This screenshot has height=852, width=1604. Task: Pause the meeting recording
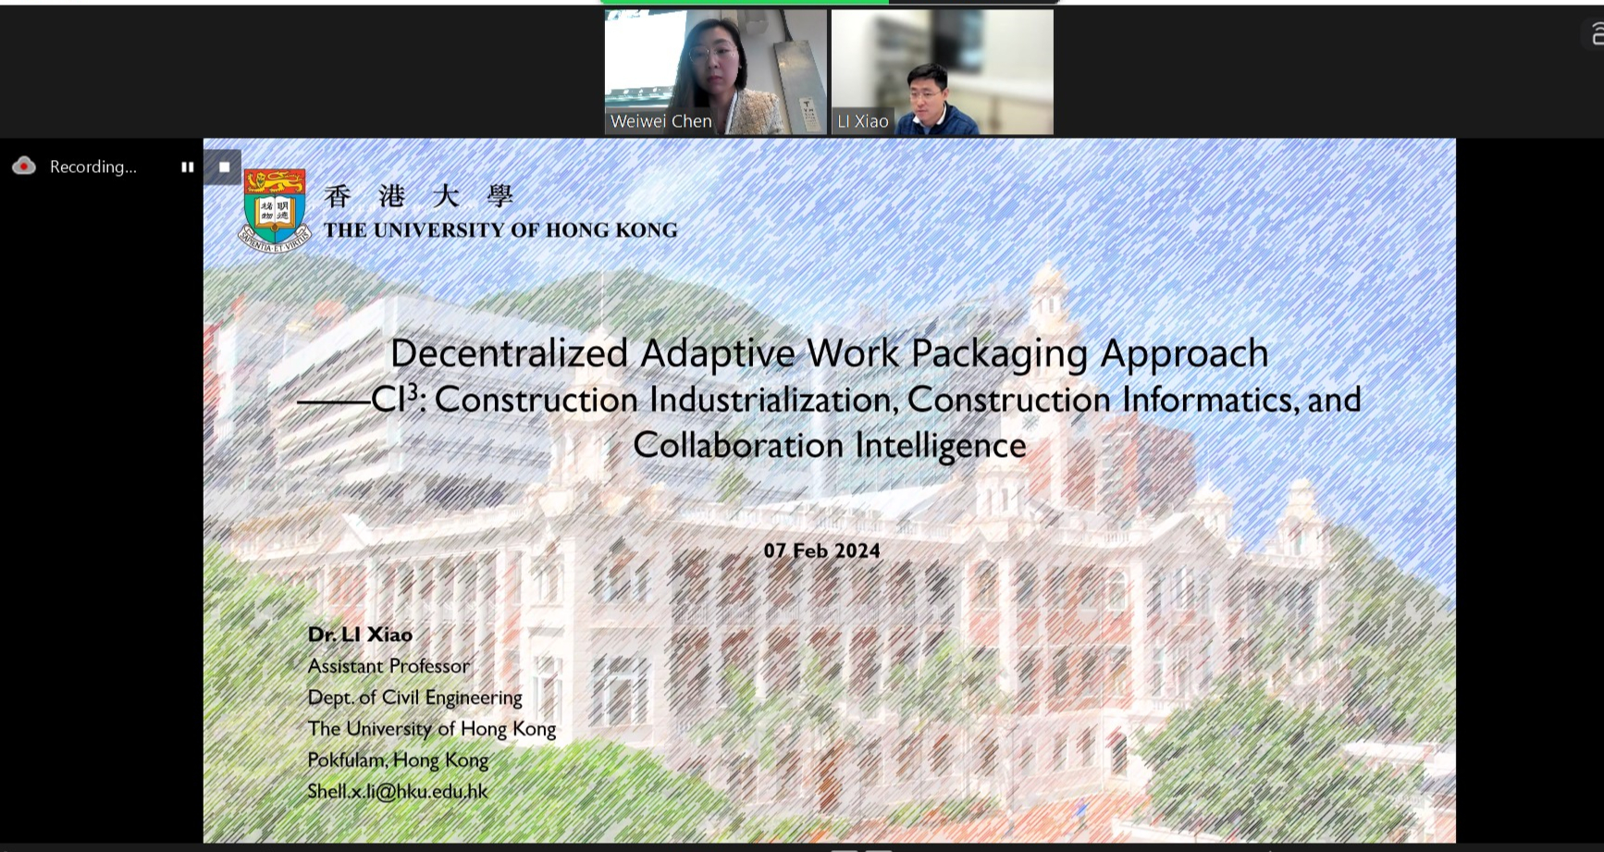coord(188,167)
